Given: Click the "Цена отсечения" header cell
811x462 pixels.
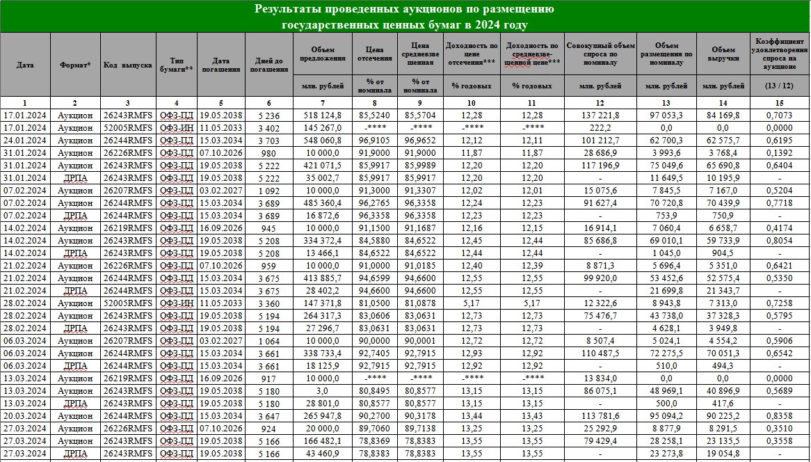Looking at the screenshot, I should click(374, 54).
